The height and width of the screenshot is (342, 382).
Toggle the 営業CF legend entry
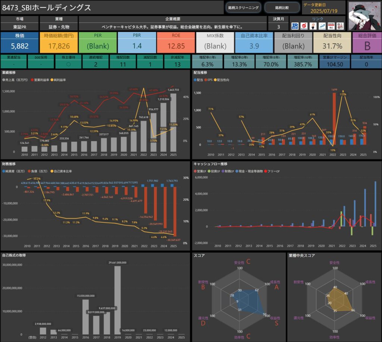[x=200, y=171]
